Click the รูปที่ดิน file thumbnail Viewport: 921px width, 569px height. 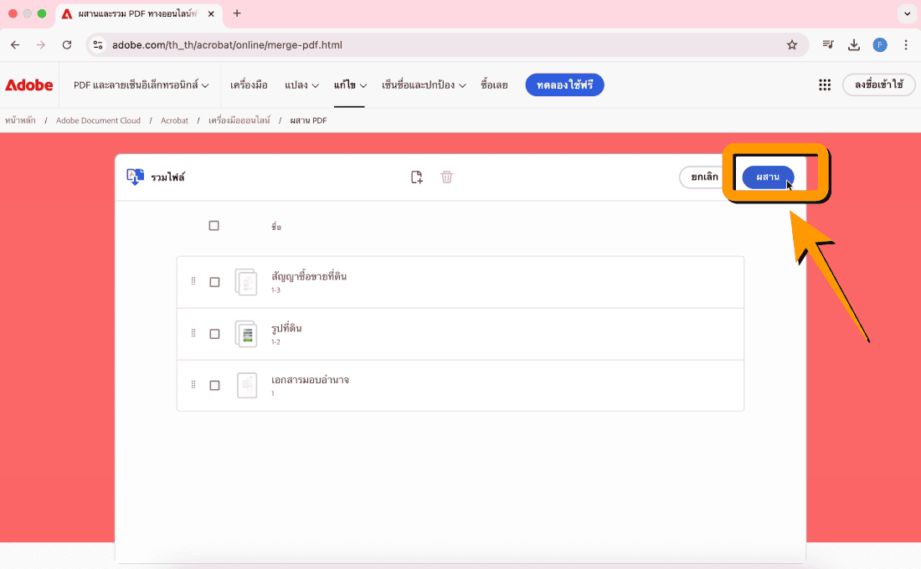(246, 334)
